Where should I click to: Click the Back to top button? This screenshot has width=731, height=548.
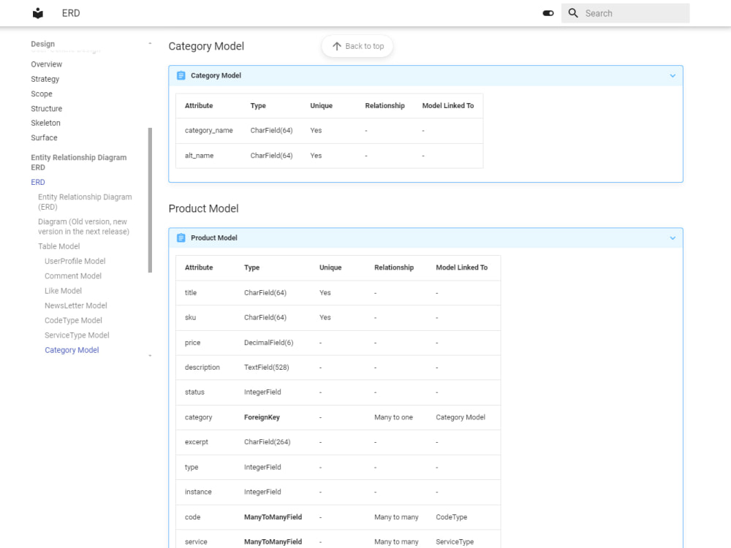pyautogui.click(x=357, y=45)
